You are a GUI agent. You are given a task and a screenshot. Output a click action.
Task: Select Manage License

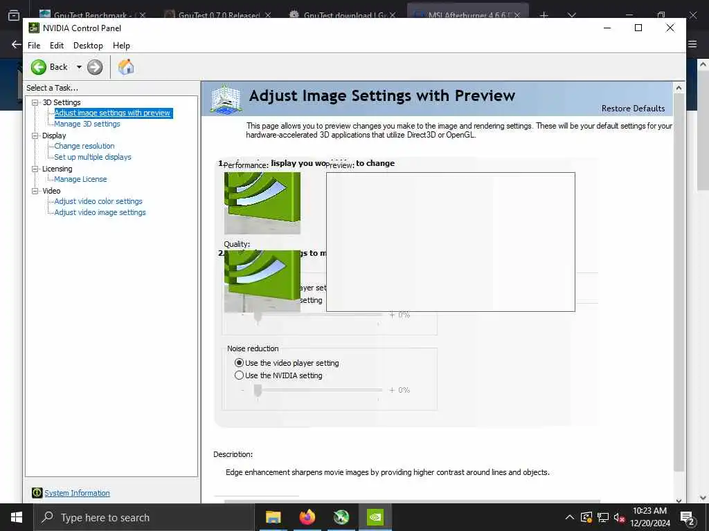pos(80,179)
